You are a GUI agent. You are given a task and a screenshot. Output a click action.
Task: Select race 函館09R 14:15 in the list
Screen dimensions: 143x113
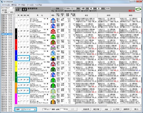[7, 29]
